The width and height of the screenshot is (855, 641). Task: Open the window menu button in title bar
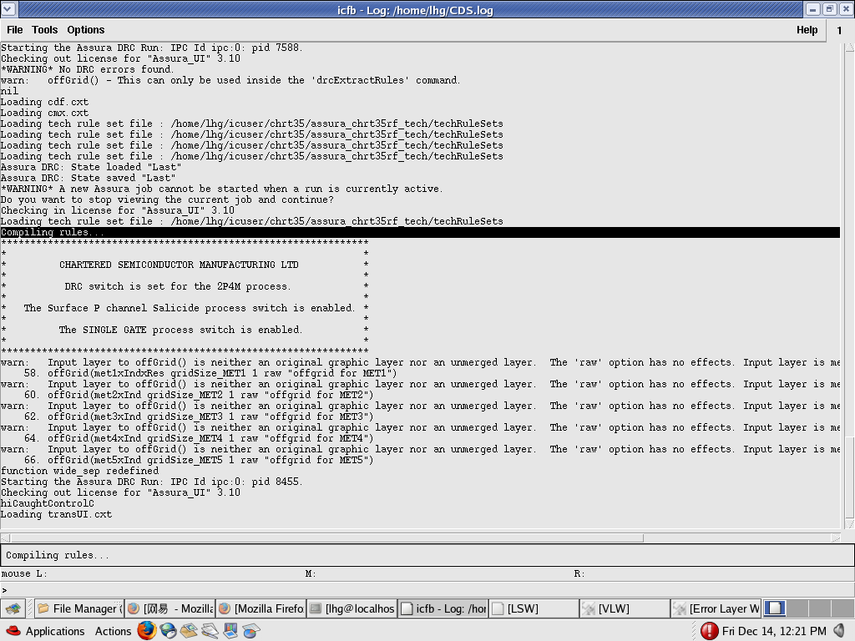(9, 9)
